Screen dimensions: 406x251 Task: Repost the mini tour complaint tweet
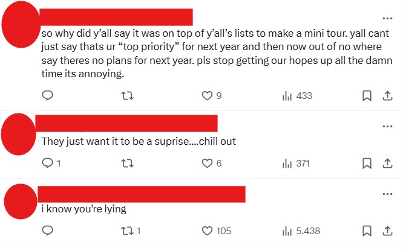coord(127,96)
